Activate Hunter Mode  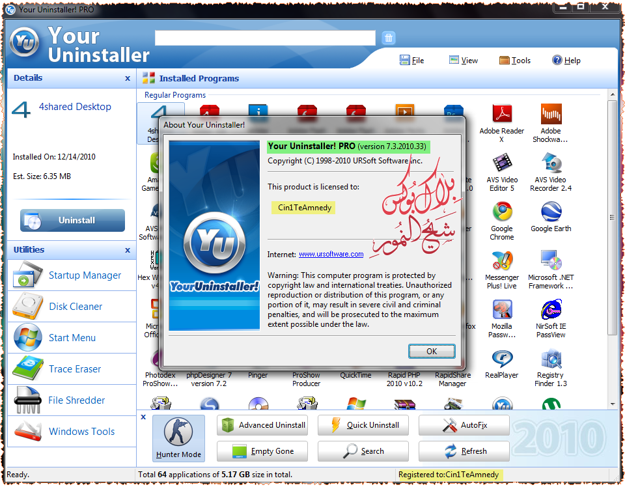coord(178,438)
